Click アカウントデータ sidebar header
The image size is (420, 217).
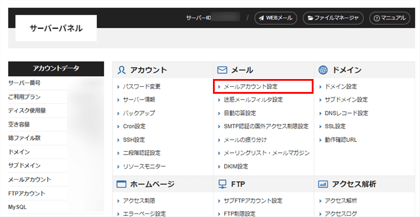click(x=56, y=68)
